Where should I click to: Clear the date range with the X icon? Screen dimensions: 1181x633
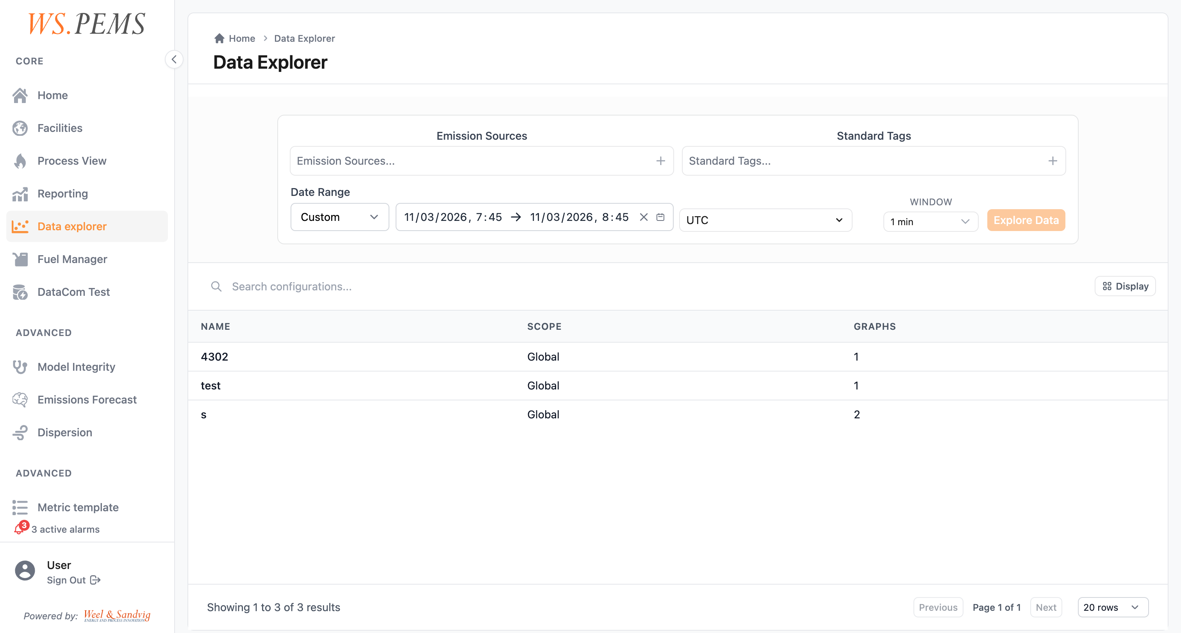tap(644, 217)
